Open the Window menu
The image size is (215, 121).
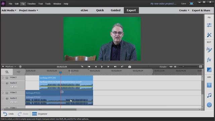coord(57,4)
